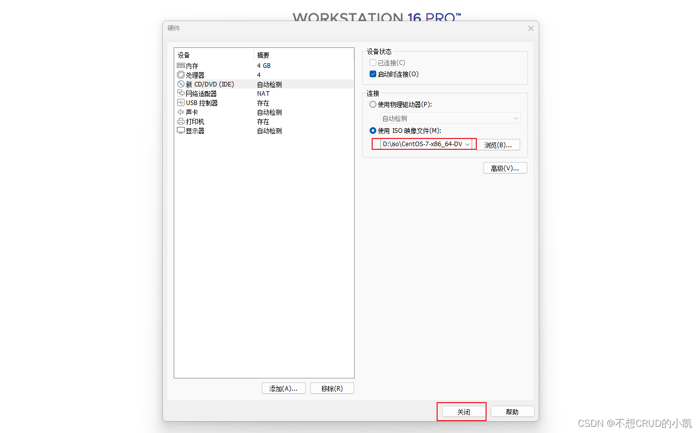The width and height of the screenshot is (700, 433).
Task: Click the 关闭 button
Action: (x=463, y=412)
